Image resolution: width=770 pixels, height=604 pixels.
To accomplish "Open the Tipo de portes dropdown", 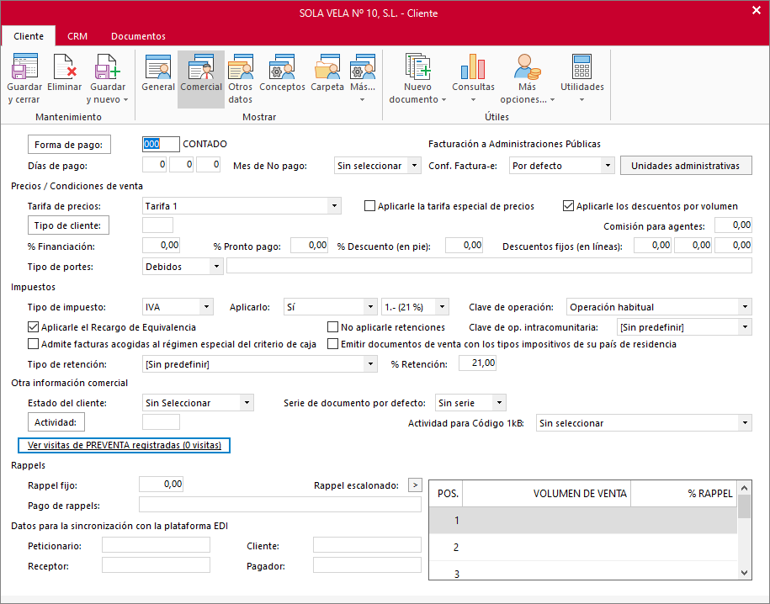I will tap(216, 267).
